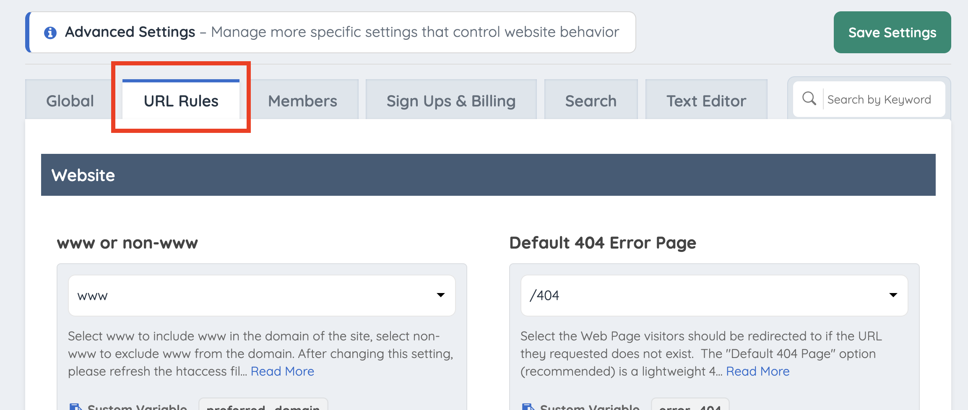This screenshot has width=968, height=410.
Task: Open the Default 404 Error Page dropdown
Action: pyautogui.click(x=714, y=296)
